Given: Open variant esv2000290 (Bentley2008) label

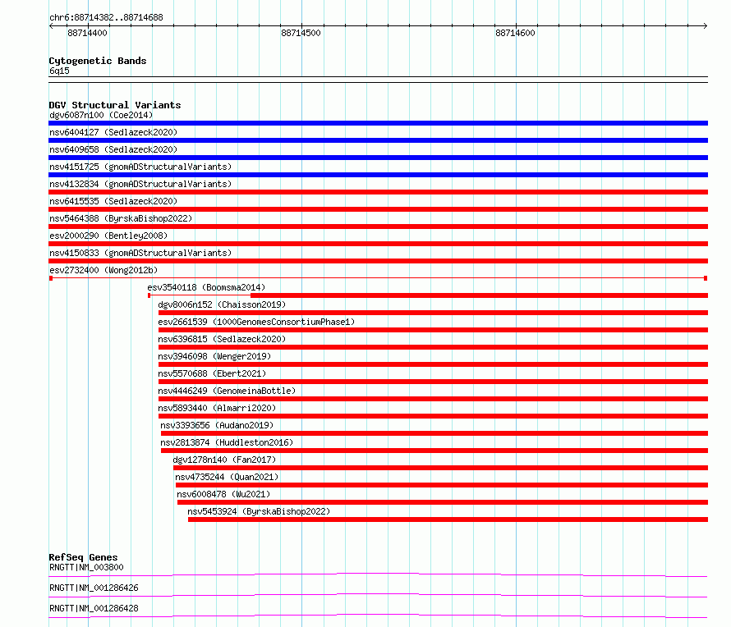Looking at the screenshot, I should [x=108, y=236].
